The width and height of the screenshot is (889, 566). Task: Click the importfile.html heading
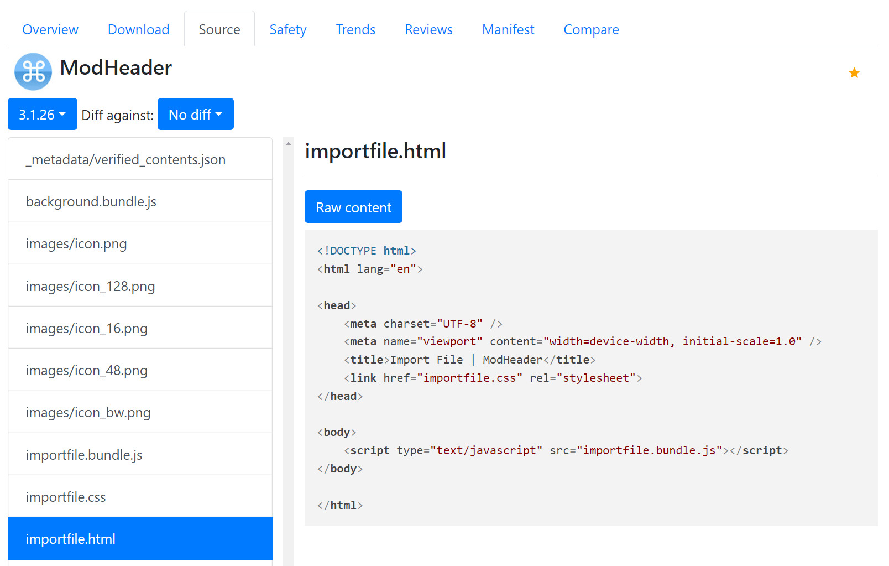coord(375,151)
